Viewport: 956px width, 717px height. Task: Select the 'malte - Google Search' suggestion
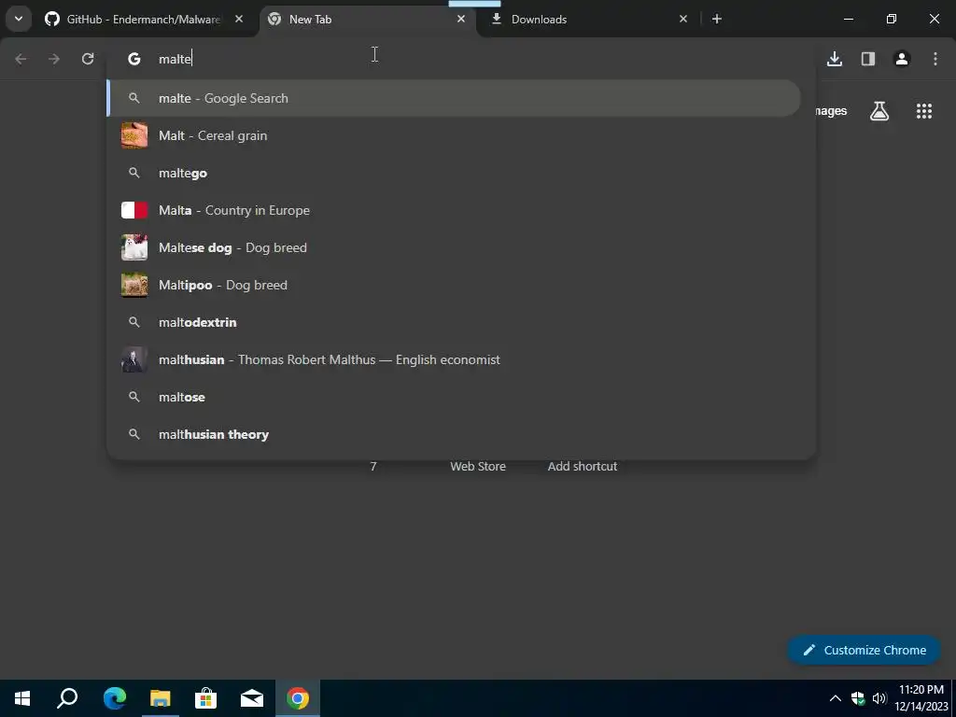[x=455, y=98]
